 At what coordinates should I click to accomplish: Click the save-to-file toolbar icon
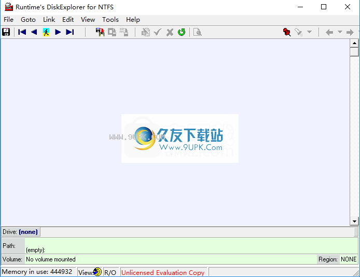(x=100, y=32)
